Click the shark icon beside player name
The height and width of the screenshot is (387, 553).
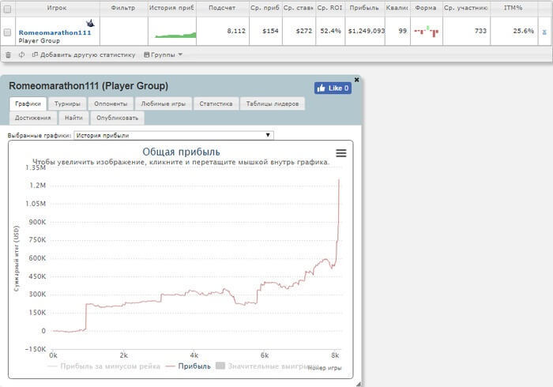(x=90, y=24)
